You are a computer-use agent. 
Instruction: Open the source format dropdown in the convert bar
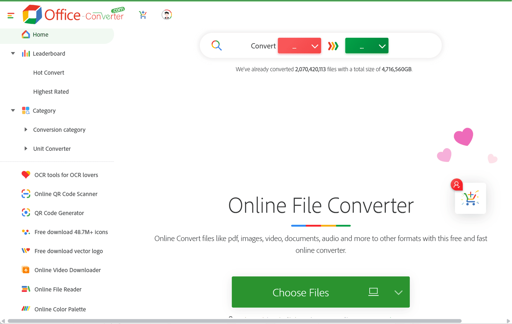click(299, 45)
